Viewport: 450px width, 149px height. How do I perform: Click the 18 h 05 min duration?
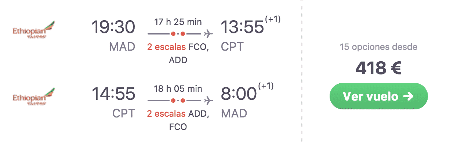[178, 88]
